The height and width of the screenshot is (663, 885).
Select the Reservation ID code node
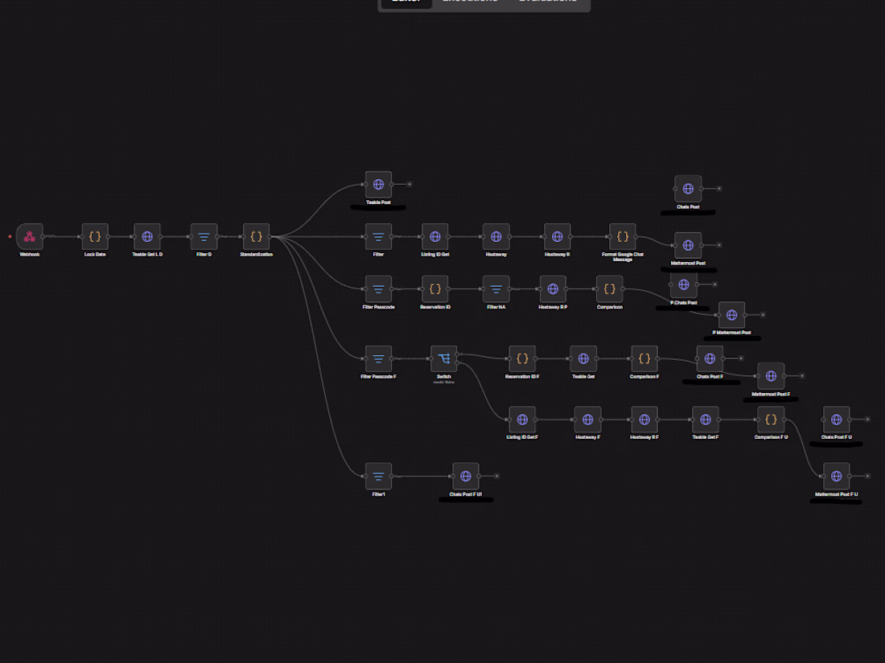tap(435, 289)
